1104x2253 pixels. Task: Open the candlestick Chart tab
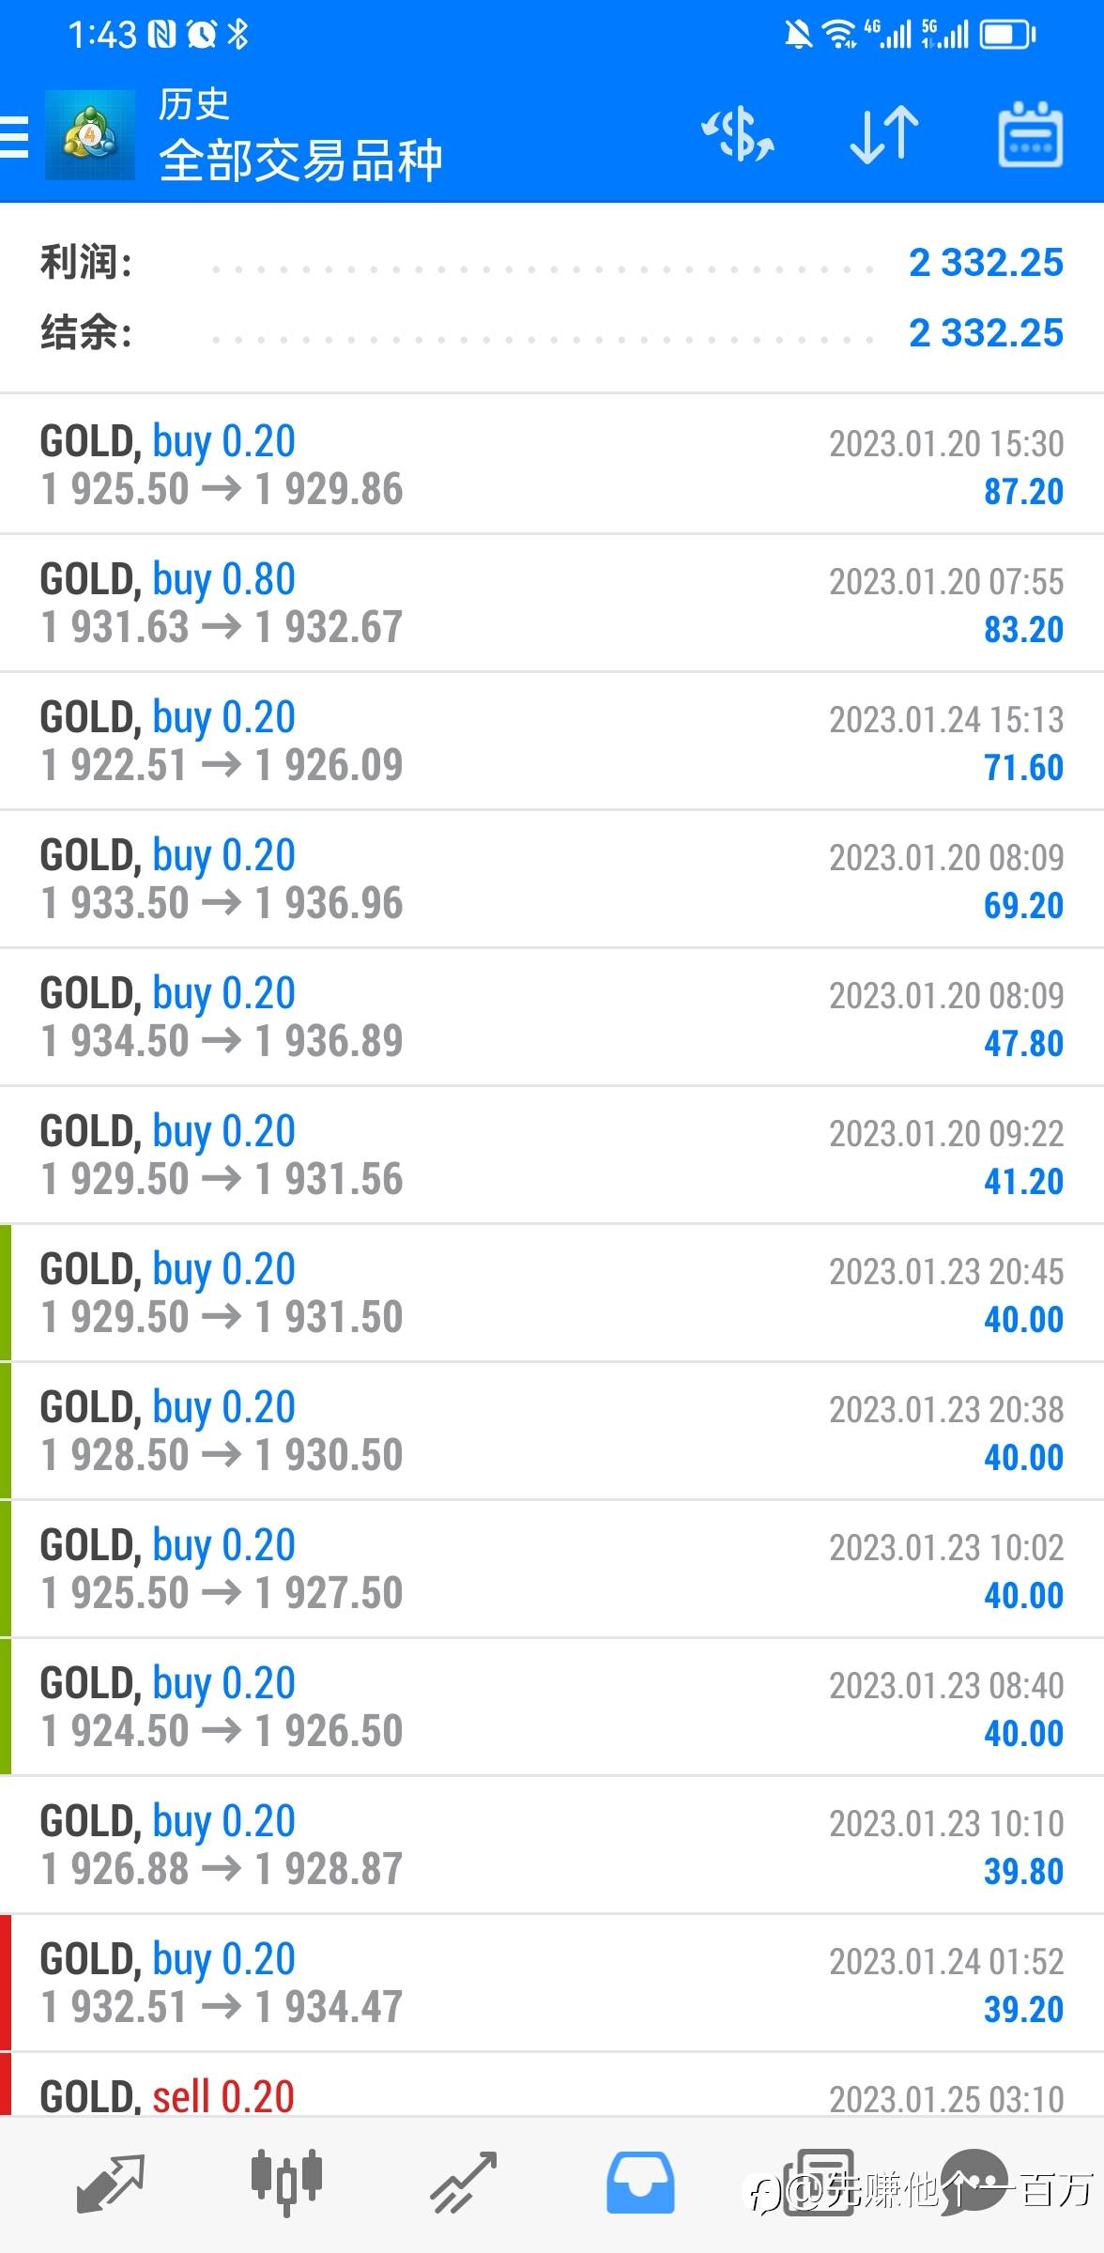coord(286,2184)
